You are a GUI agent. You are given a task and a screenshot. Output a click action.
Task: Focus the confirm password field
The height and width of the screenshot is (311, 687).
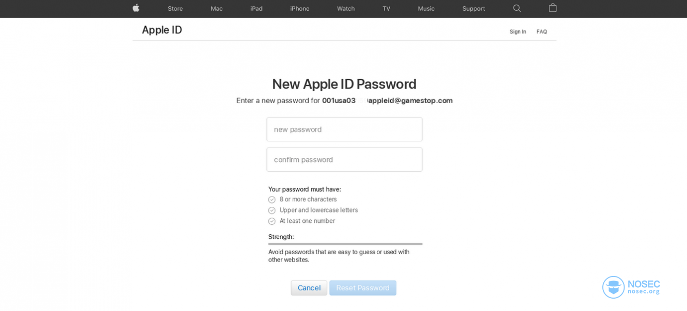click(344, 160)
